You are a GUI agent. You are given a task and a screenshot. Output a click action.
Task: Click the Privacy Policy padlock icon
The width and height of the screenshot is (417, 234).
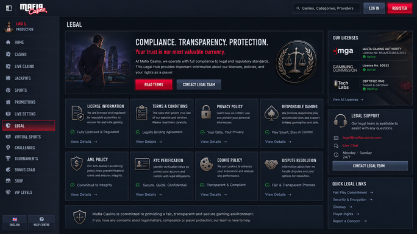(206, 112)
